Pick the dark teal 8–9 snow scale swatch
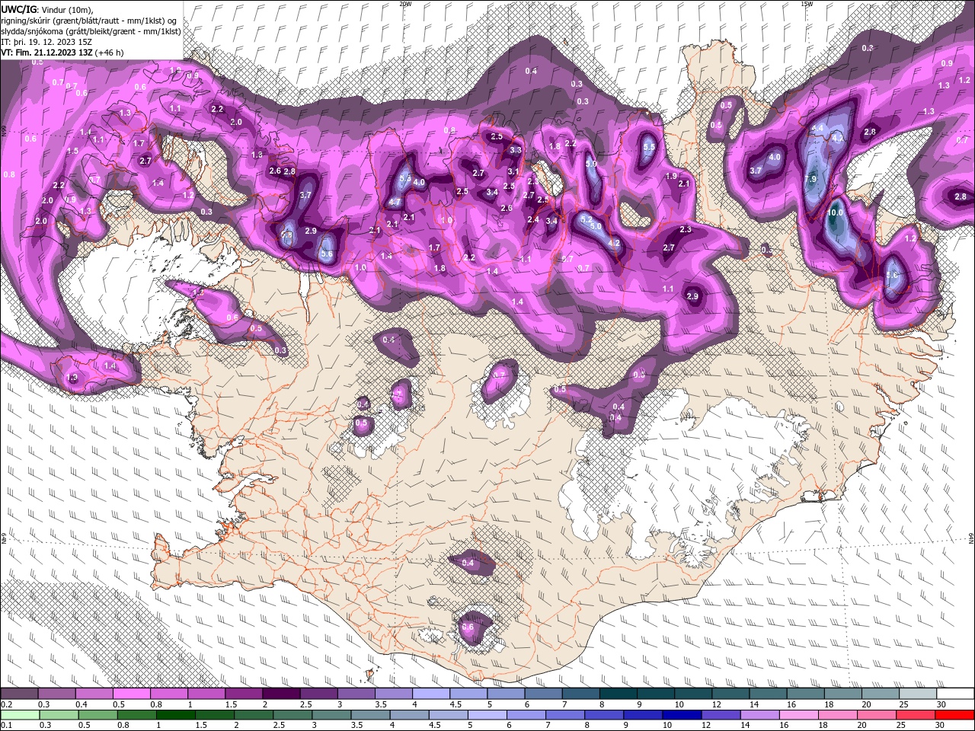 618,694
